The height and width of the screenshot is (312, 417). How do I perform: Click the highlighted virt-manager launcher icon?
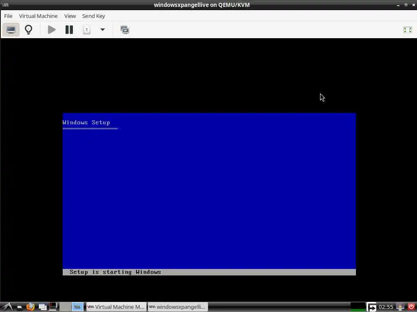point(77,307)
